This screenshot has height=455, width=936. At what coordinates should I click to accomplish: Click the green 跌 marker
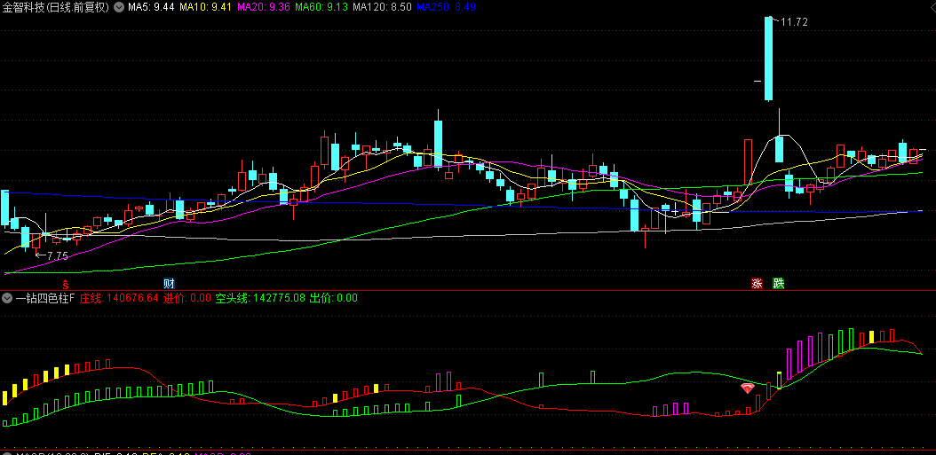point(779,283)
